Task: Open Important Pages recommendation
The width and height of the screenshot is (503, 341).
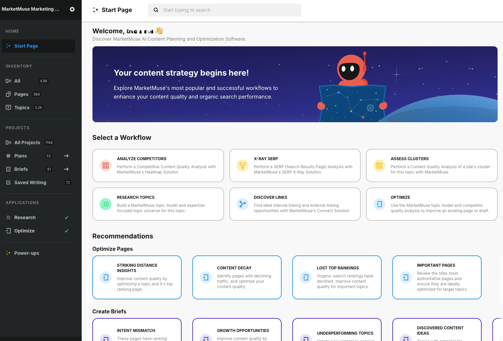Action: 437,277
